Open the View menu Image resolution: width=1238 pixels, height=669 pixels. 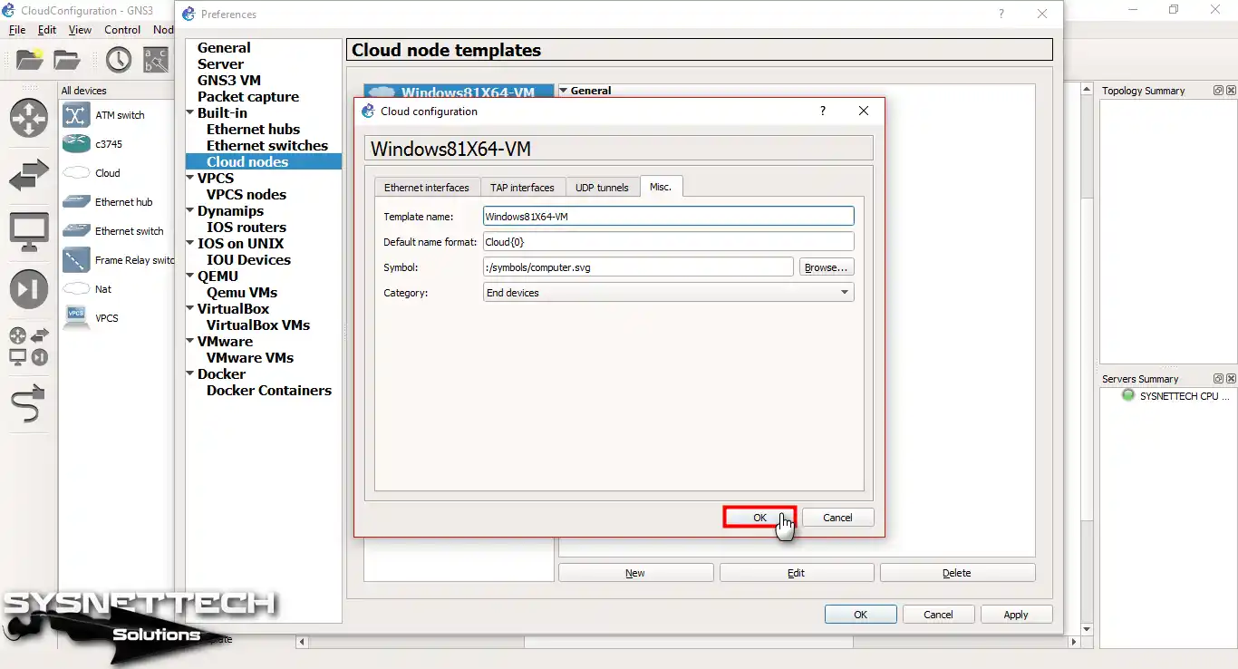coord(80,30)
